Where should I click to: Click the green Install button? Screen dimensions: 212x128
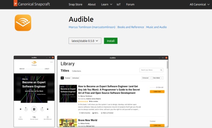tap(111, 41)
